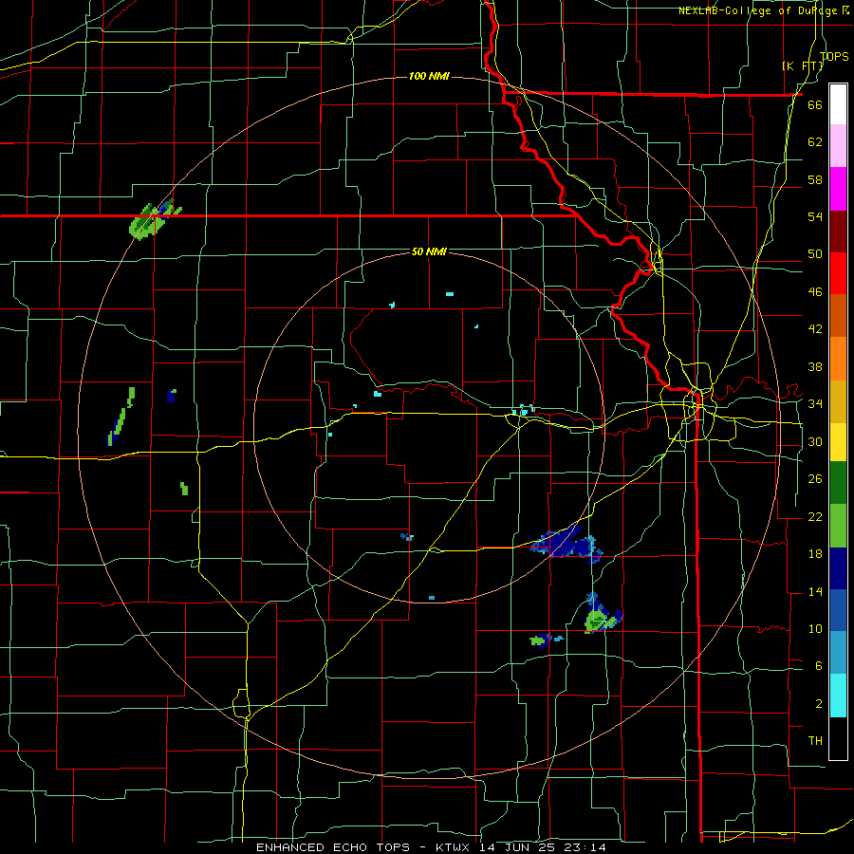Viewport: 854px width, 854px height.
Task: Click the 54 value in the legend
Action: pyautogui.click(x=815, y=216)
